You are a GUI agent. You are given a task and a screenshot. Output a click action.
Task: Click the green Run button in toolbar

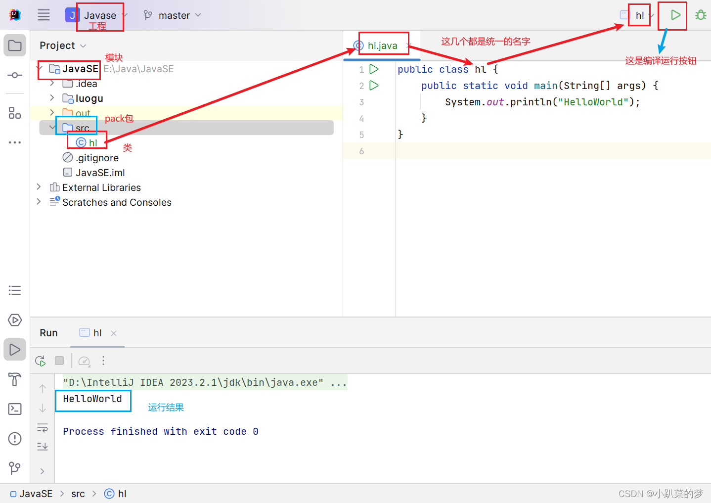675,15
